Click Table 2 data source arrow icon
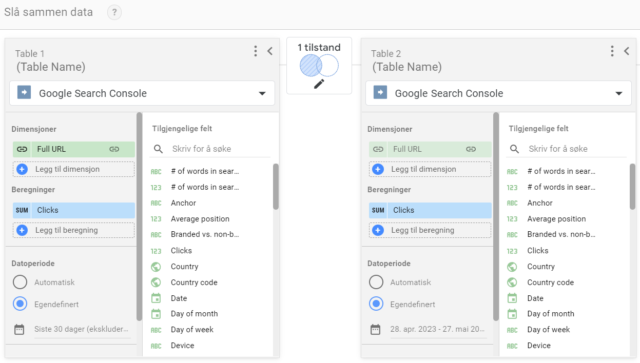Image resolution: width=640 pixels, height=363 pixels. 380,93
